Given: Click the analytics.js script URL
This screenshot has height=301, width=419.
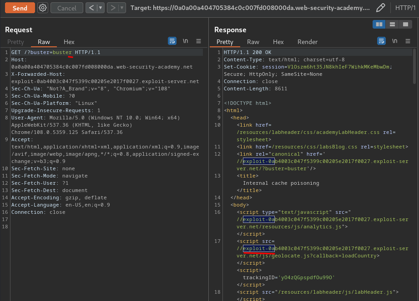Looking at the screenshot, I should 322,223.
